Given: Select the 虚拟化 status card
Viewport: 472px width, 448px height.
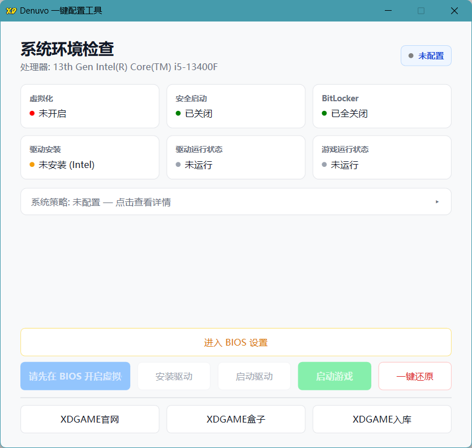Looking at the screenshot, I should [x=90, y=106].
